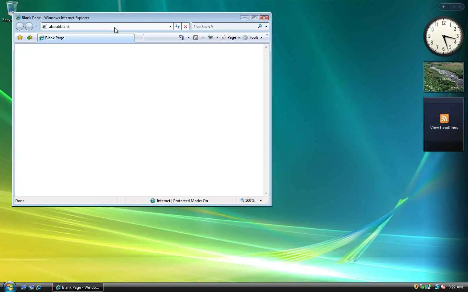Image resolution: width=468 pixels, height=292 pixels.
Task: Click the Forward navigation button
Action: tap(29, 27)
